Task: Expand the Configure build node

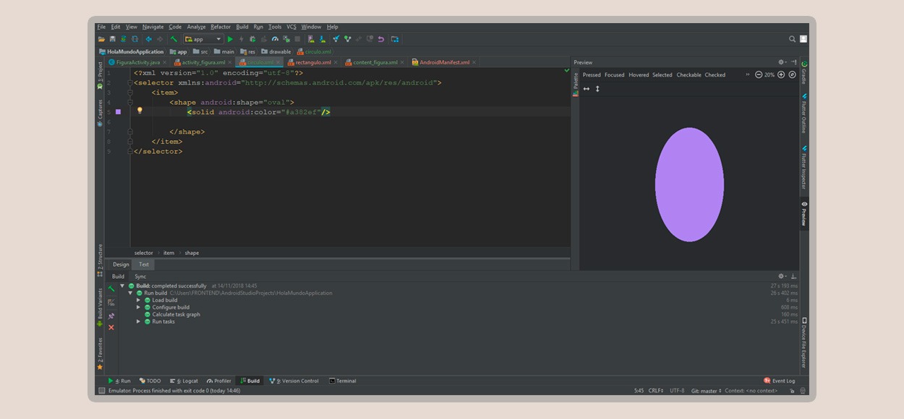Action: coord(139,307)
